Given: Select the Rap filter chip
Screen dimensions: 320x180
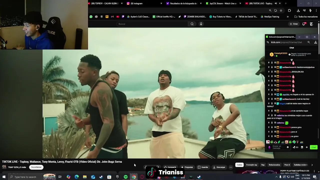Looking at the screenshot, I should [263, 165].
